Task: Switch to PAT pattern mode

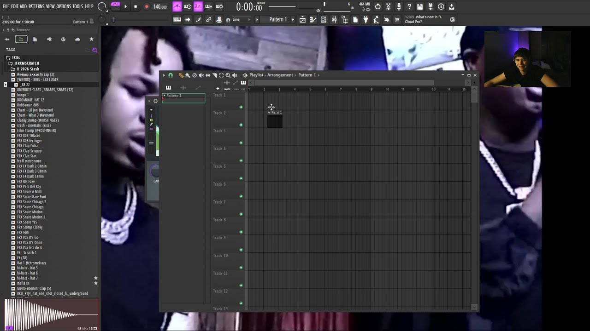Action: (115, 5)
